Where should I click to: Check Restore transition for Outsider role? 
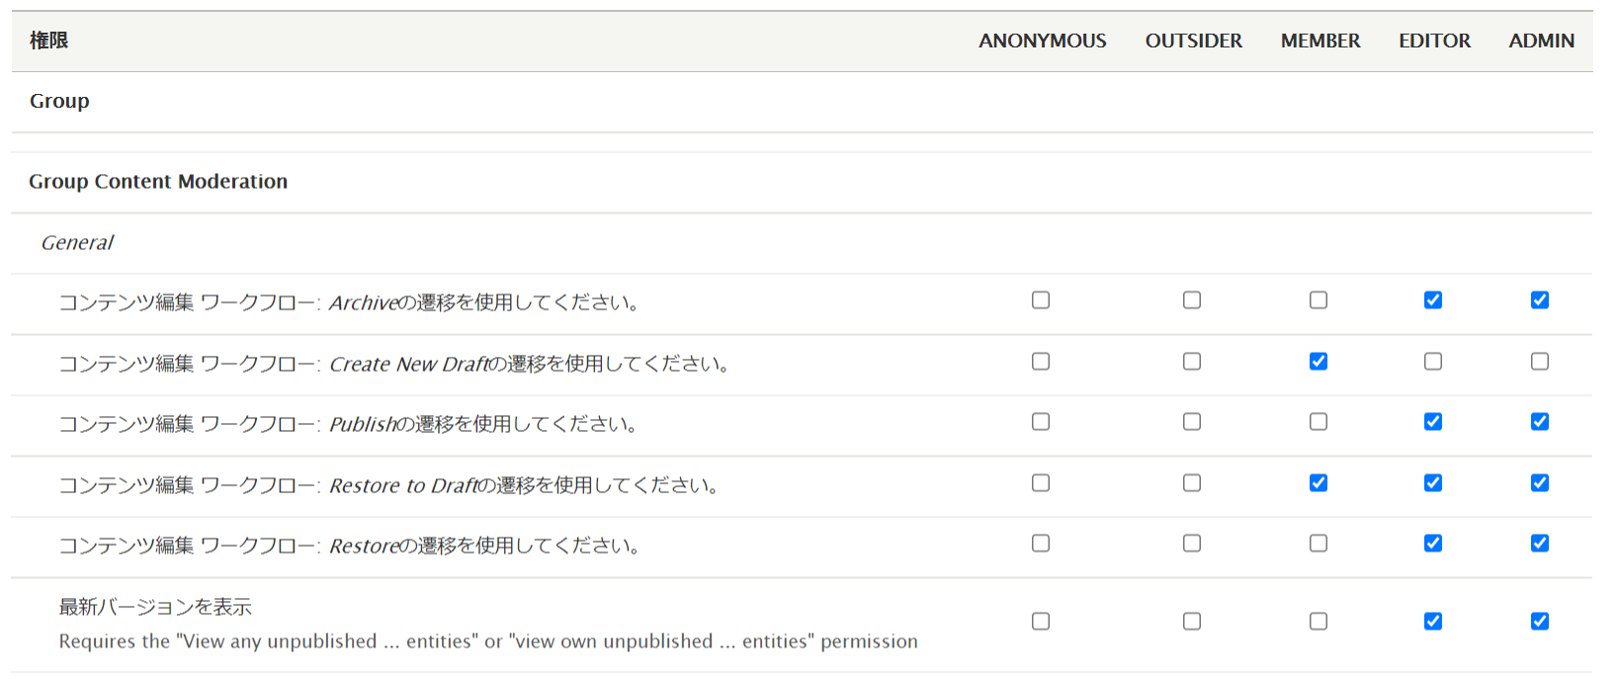(1192, 544)
